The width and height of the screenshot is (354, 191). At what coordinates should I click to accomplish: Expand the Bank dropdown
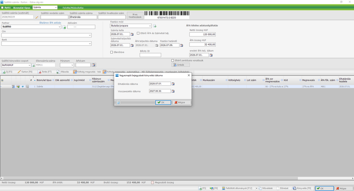point(90,43)
